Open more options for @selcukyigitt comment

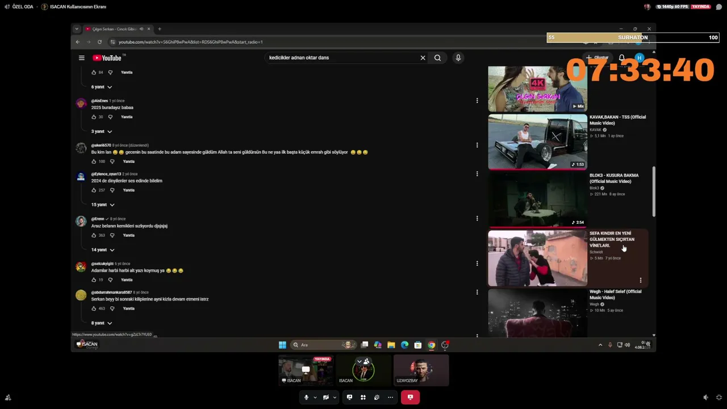click(477, 264)
